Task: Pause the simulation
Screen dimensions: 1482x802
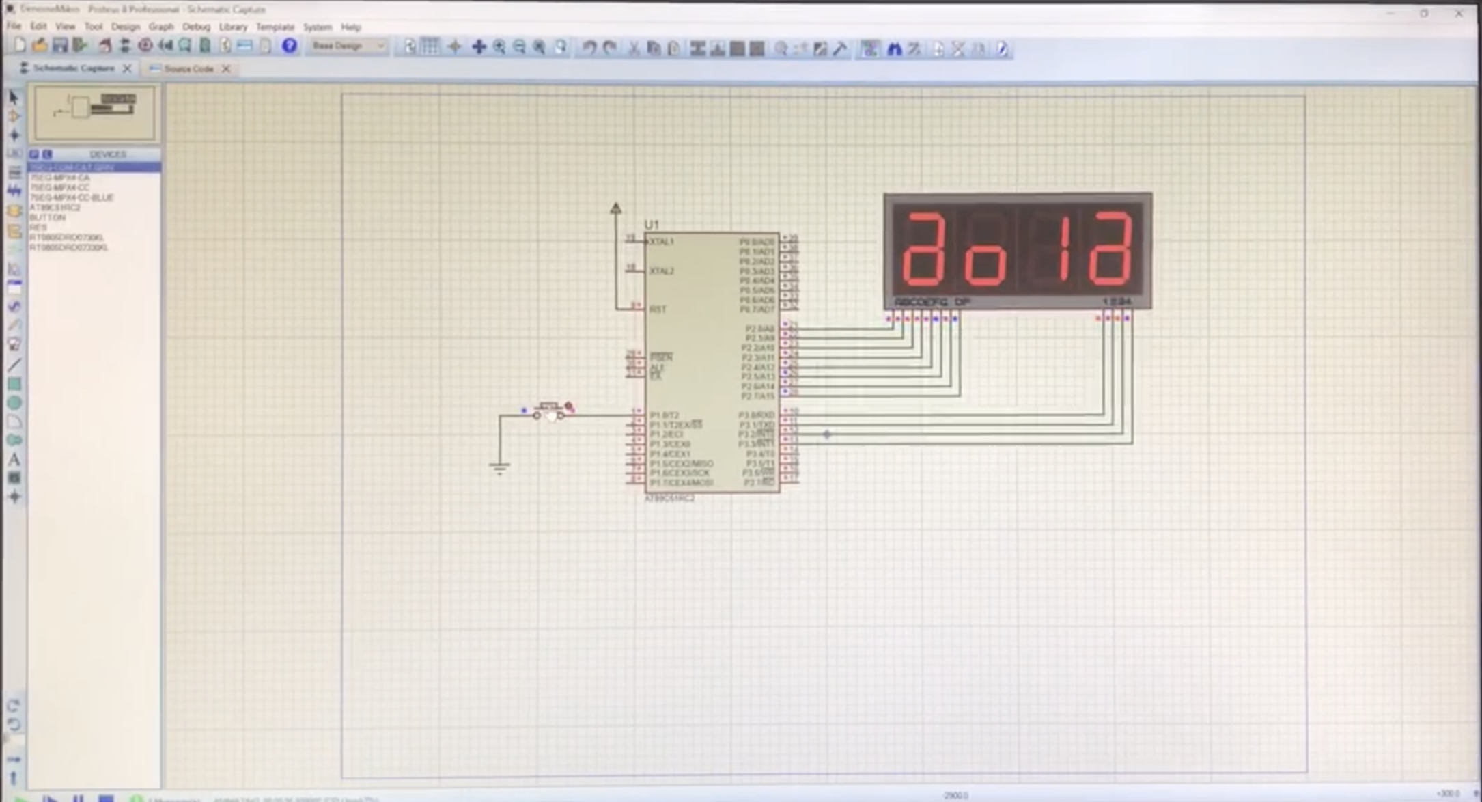Action: tap(78, 797)
